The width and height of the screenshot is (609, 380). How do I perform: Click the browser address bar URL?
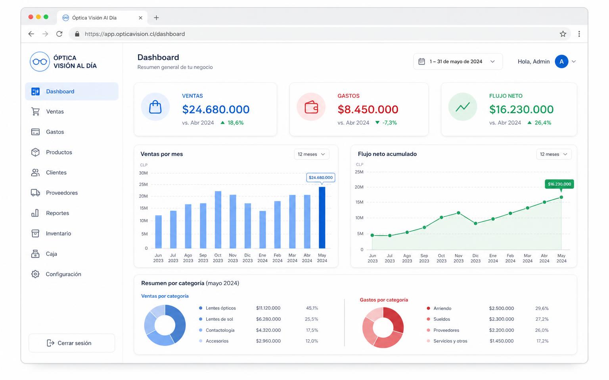[135, 34]
